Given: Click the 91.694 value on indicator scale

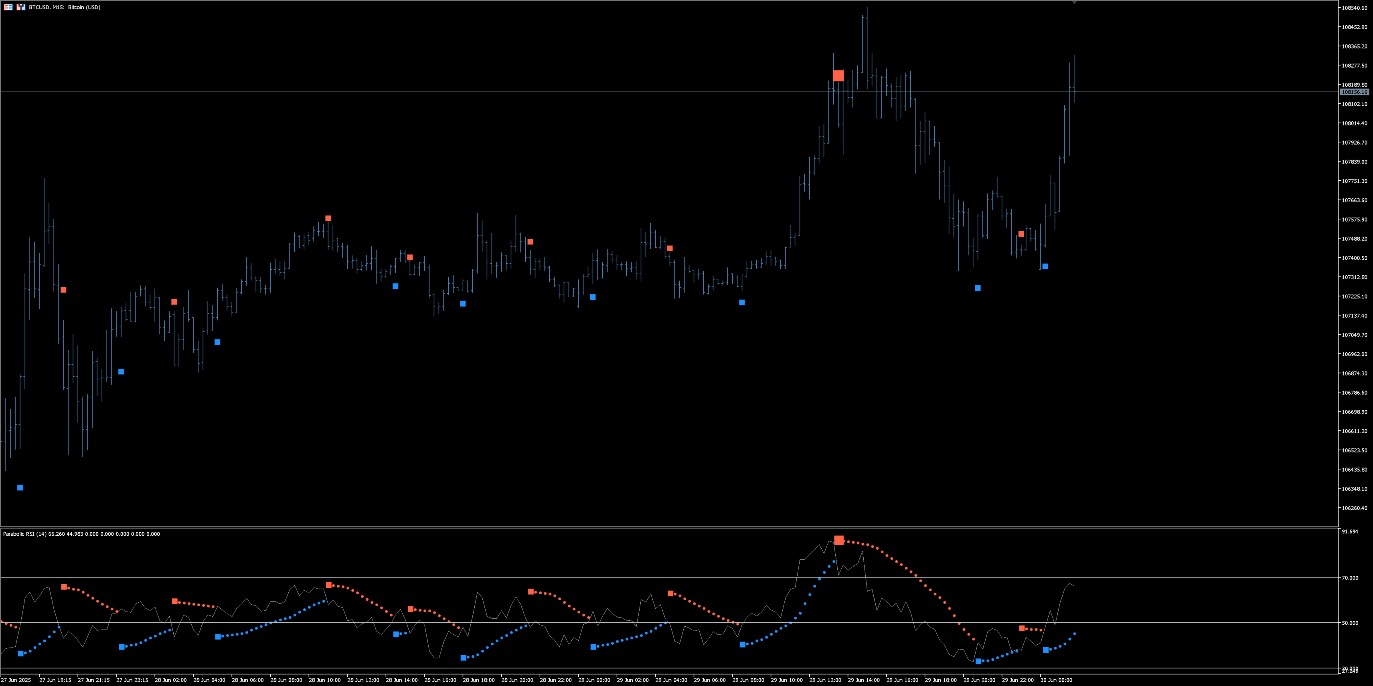Looking at the screenshot, I should click(x=1350, y=532).
